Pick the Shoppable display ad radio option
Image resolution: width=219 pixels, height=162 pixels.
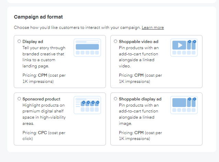[116, 99]
